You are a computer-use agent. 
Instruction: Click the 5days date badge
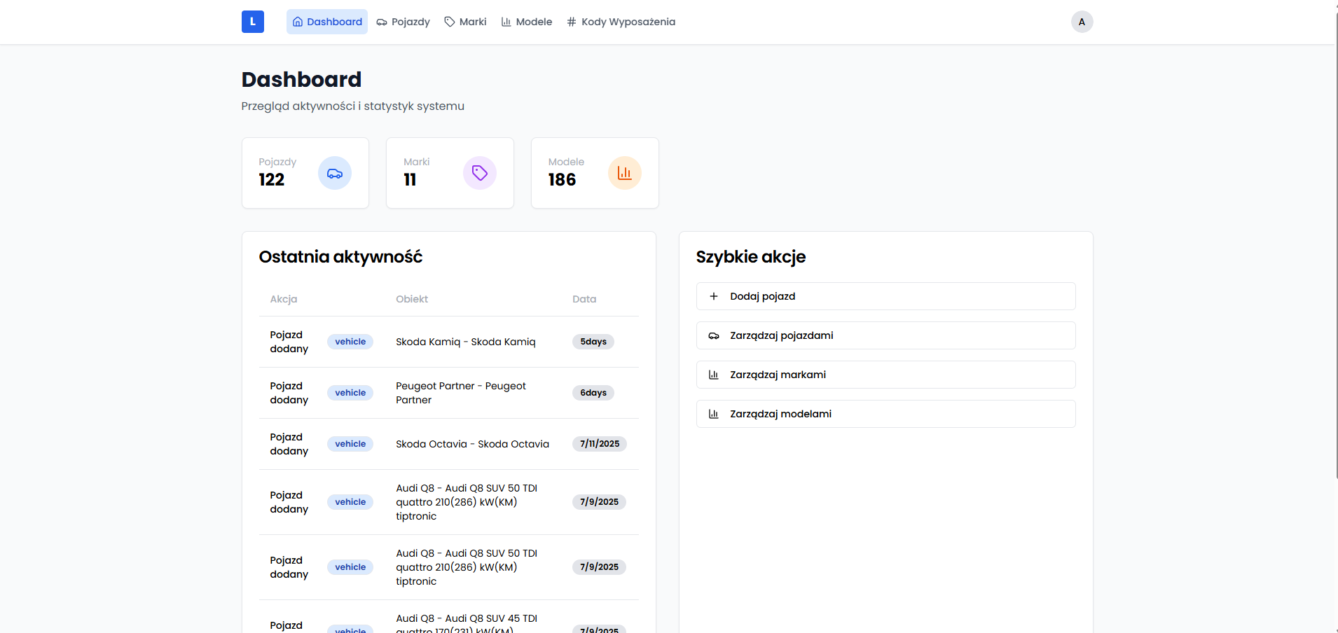[593, 342]
